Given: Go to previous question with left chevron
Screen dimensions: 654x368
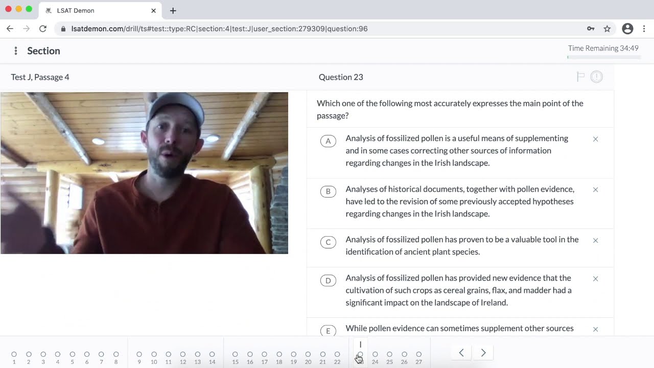Looking at the screenshot, I should [x=461, y=353].
